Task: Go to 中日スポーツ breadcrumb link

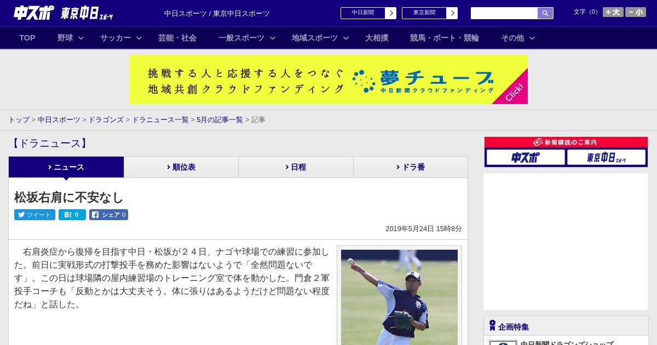Action: (59, 119)
